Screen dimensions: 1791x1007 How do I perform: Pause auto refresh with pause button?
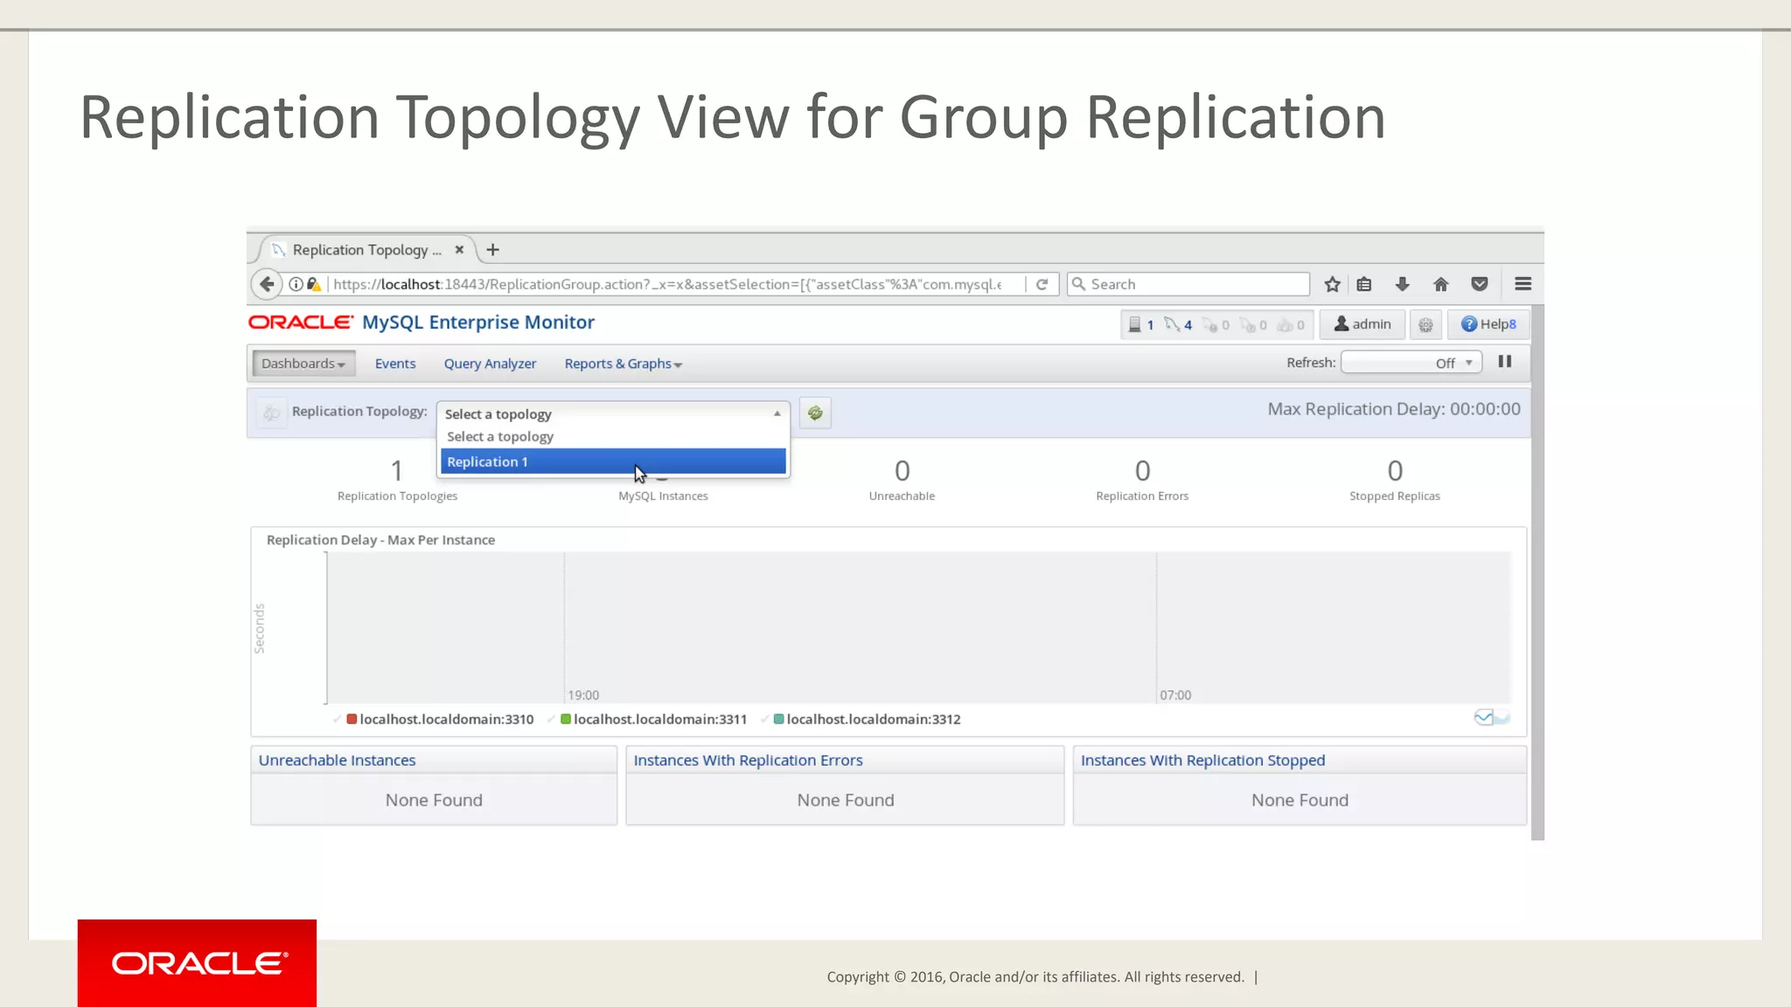click(x=1505, y=362)
